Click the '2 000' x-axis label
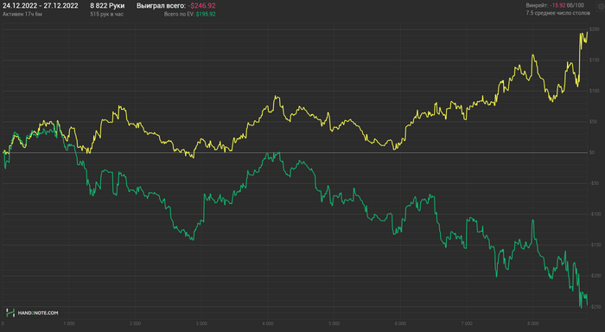The width and height of the screenshot is (605, 332). click(135, 323)
